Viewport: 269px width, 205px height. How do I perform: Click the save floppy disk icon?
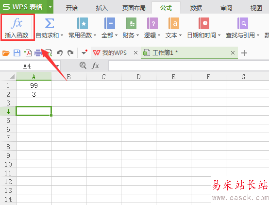(x=17, y=53)
